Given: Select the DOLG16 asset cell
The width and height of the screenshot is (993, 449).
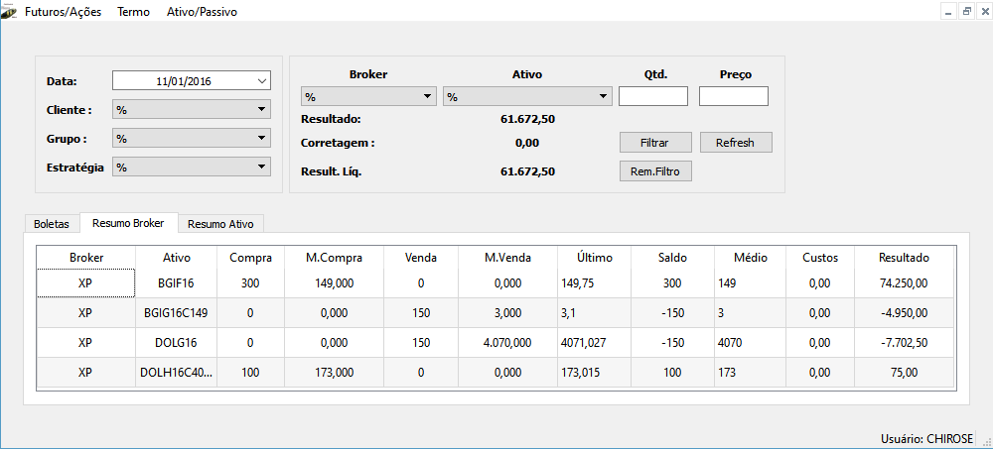Looking at the screenshot, I should [177, 343].
